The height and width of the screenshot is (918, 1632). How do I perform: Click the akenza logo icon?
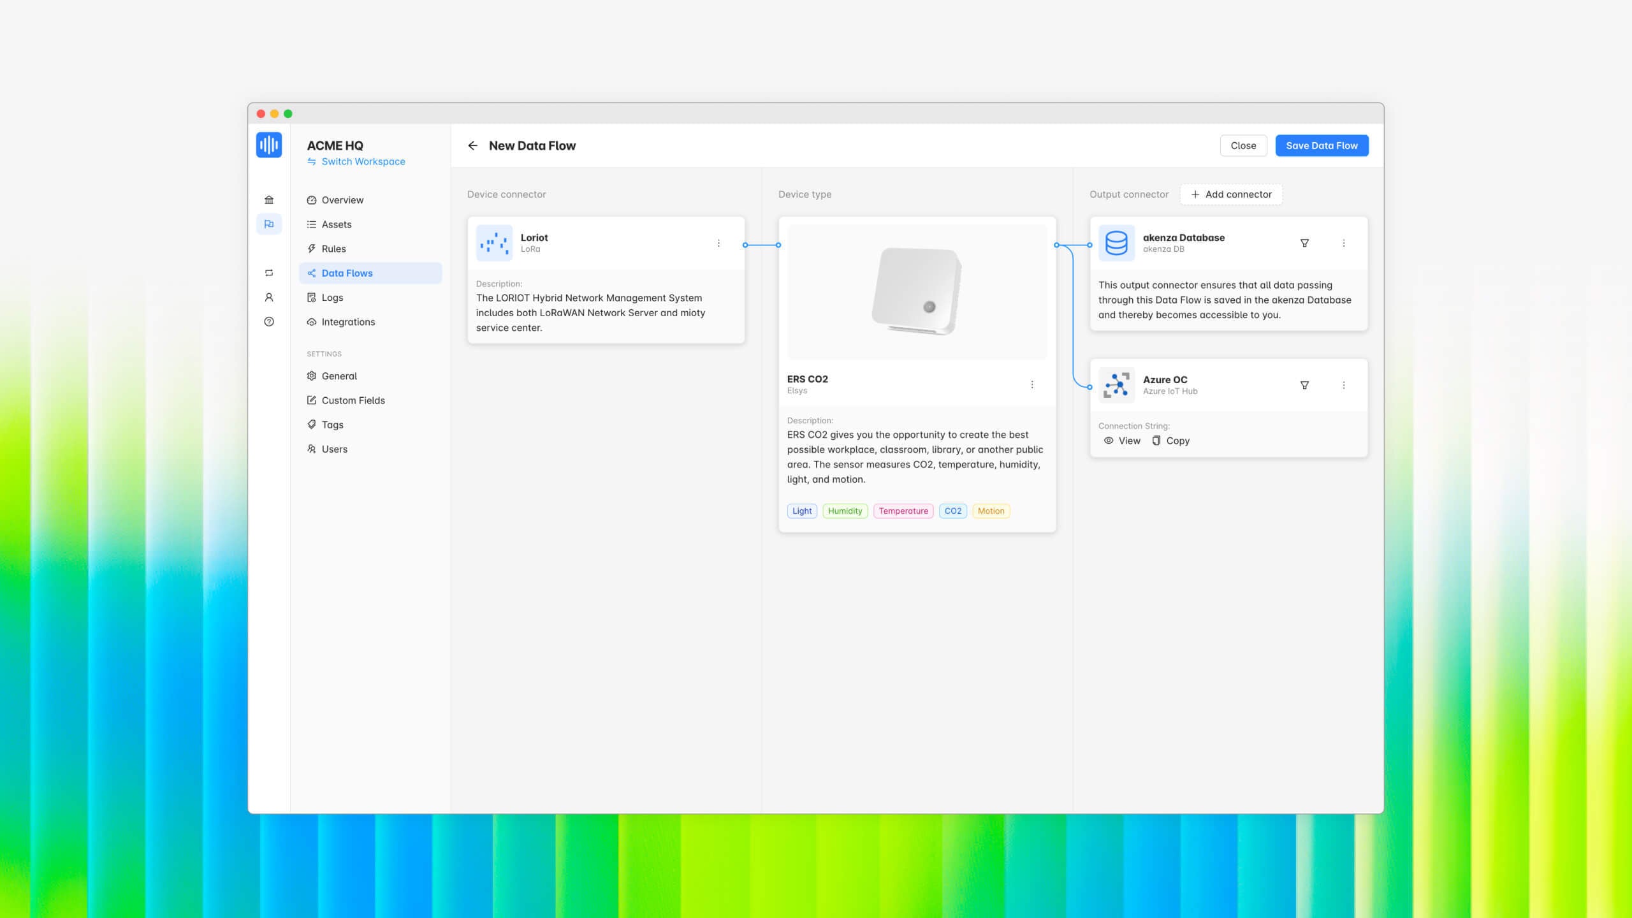pyautogui.click(x=269, y=145)
